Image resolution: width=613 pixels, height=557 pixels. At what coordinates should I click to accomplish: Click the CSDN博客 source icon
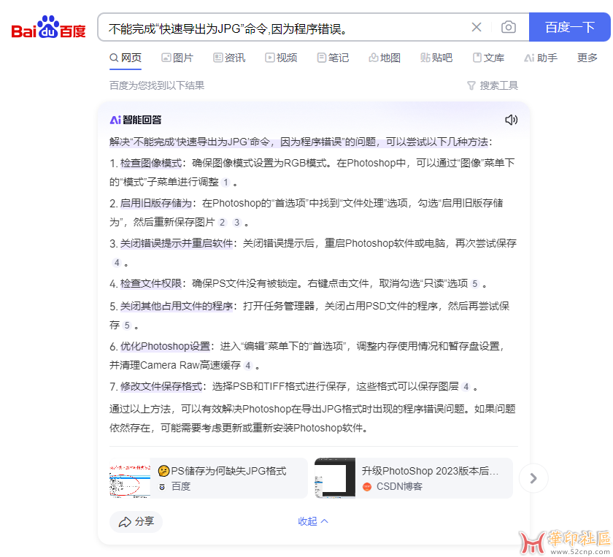pos(366,487)
